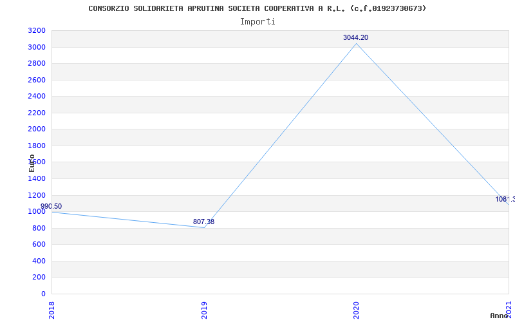
Task: Click the 990.50 data label
Action: 51,206
